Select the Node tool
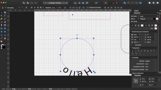161x90 pixels. (x=2, y=15)
